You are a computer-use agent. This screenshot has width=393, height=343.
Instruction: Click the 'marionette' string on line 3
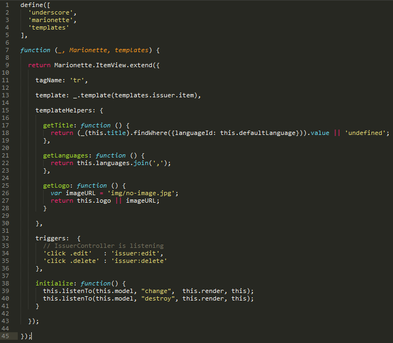51,20
